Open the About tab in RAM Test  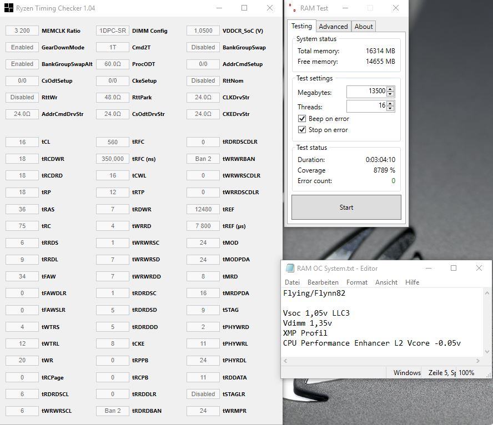[364, 27]
